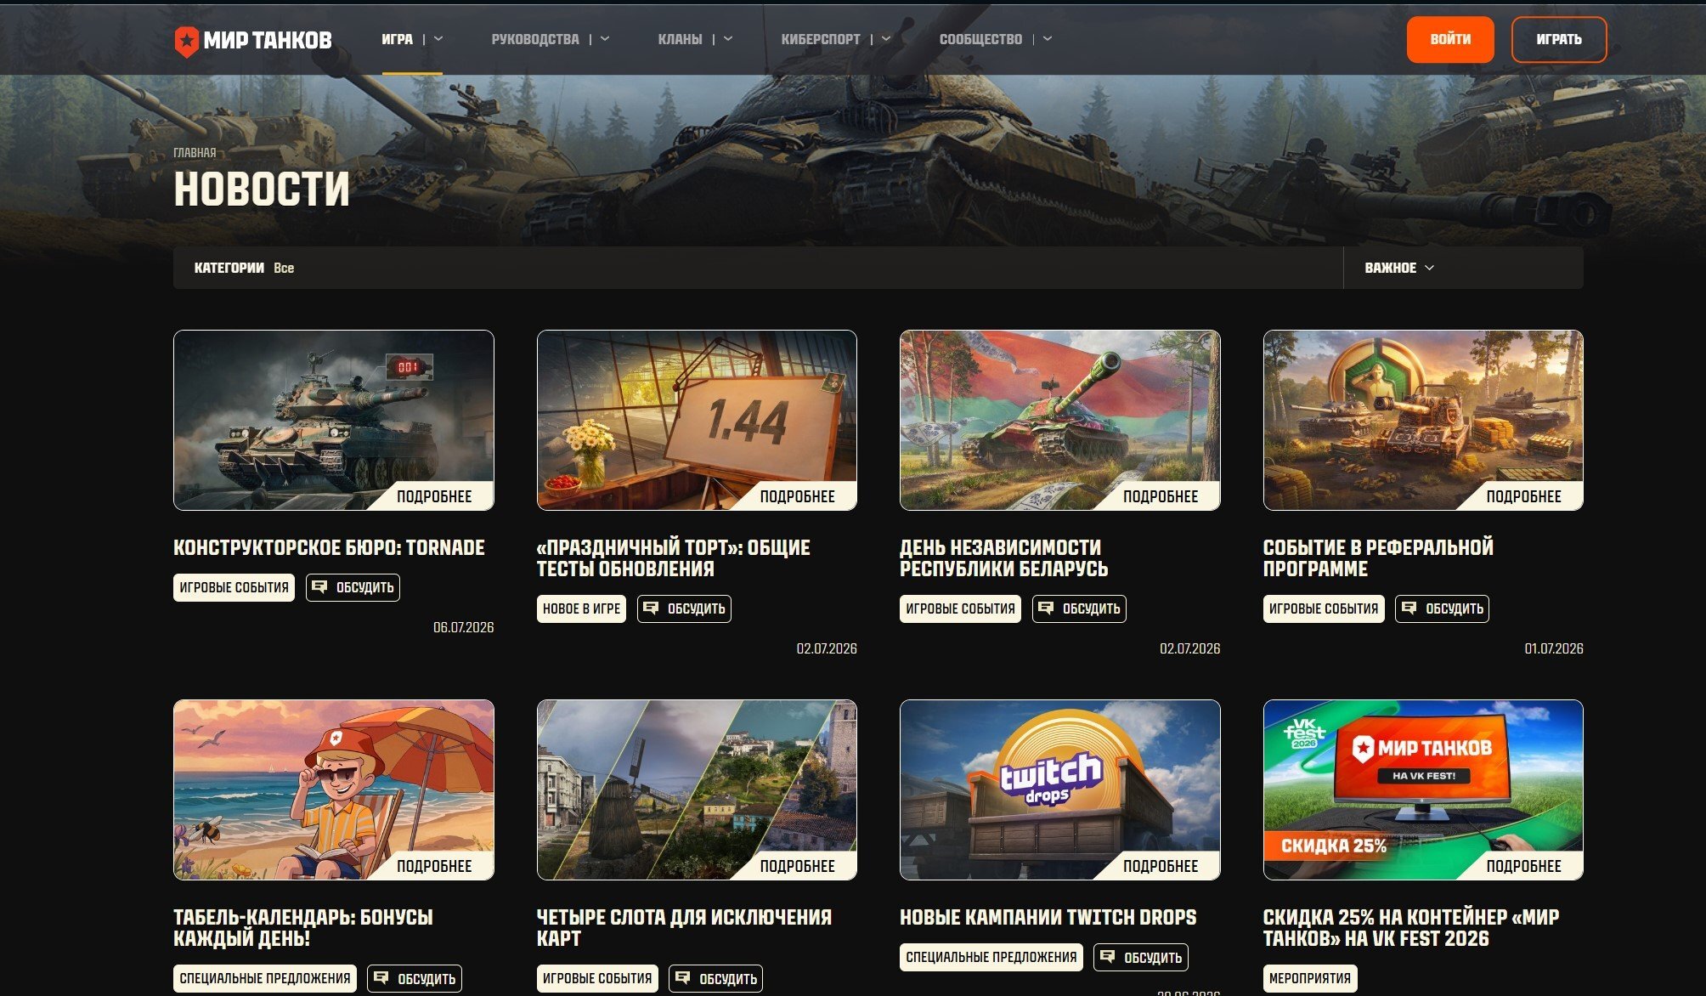Open the Twitch Drops news thumbnail
The height and width of the screenshot is (996, 1706).
1060,789
